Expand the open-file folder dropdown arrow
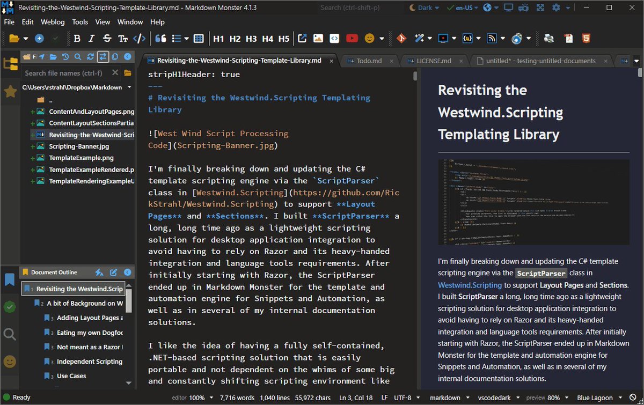This screenshot has height=405, width=644. click(25, 39)
